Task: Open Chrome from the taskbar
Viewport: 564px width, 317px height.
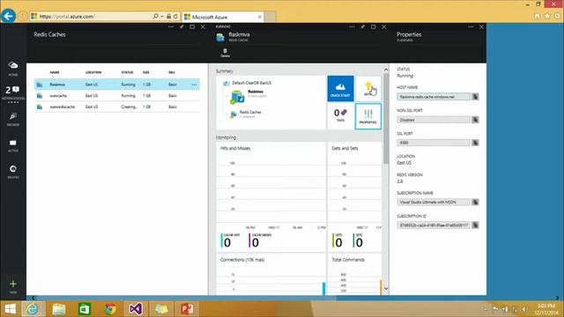Action: click(x=110, y=309)
